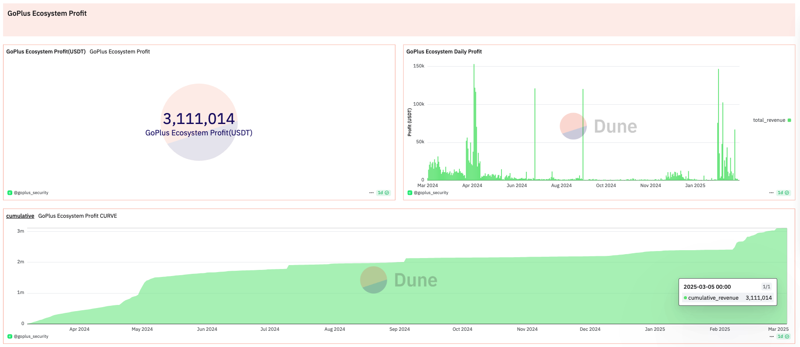Viewport: 800px width, 347px height.
Task: Open GoPlus Ecosystem Daily Profit title link
Action: coord(444,52)
